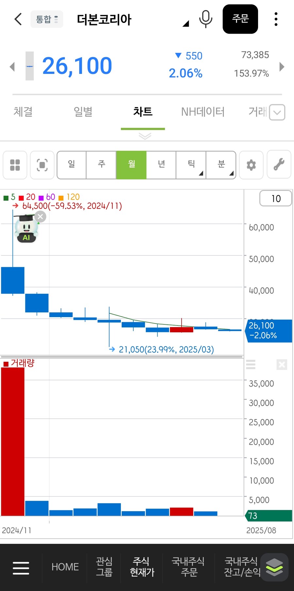Go to HOME in bottom bar
This screenshot has height=591, width=294.
coord(65,567)
